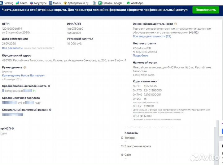The width and height of the screenshot is (223, 165).
Task: Click the hidden special tax regime value
Action: click(x=13, y=114)
